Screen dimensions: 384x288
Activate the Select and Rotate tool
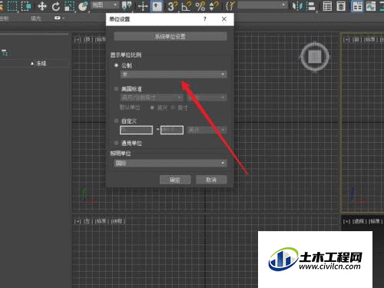click(x=55, y=6)
